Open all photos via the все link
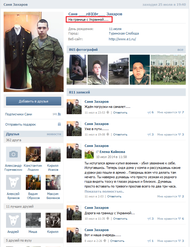 180,50
